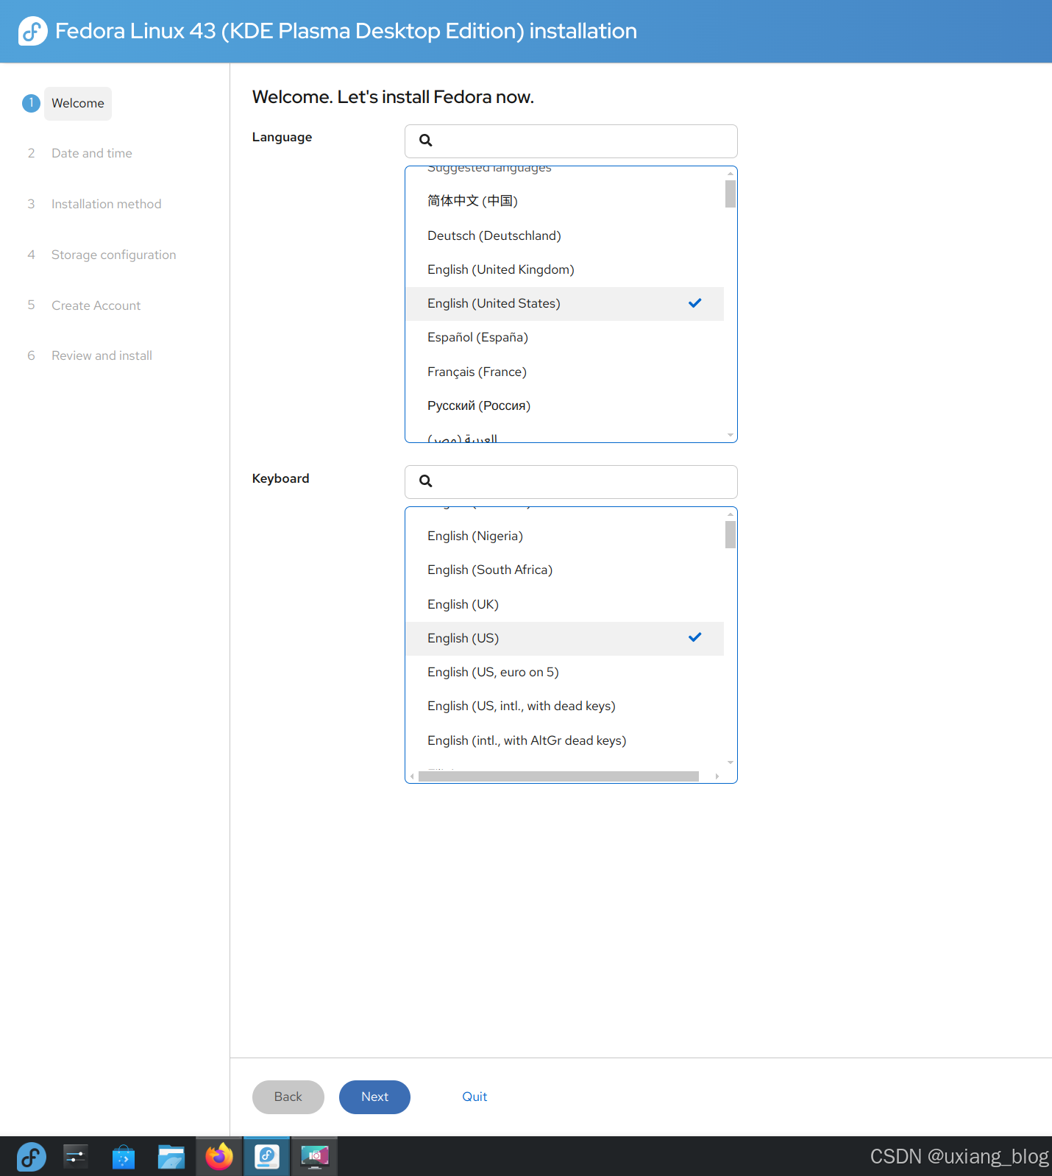The image size is (1052, 1176).
Task: Click the Keyboard list horizontal scrollbar
Action: click(x=558, y=776)
